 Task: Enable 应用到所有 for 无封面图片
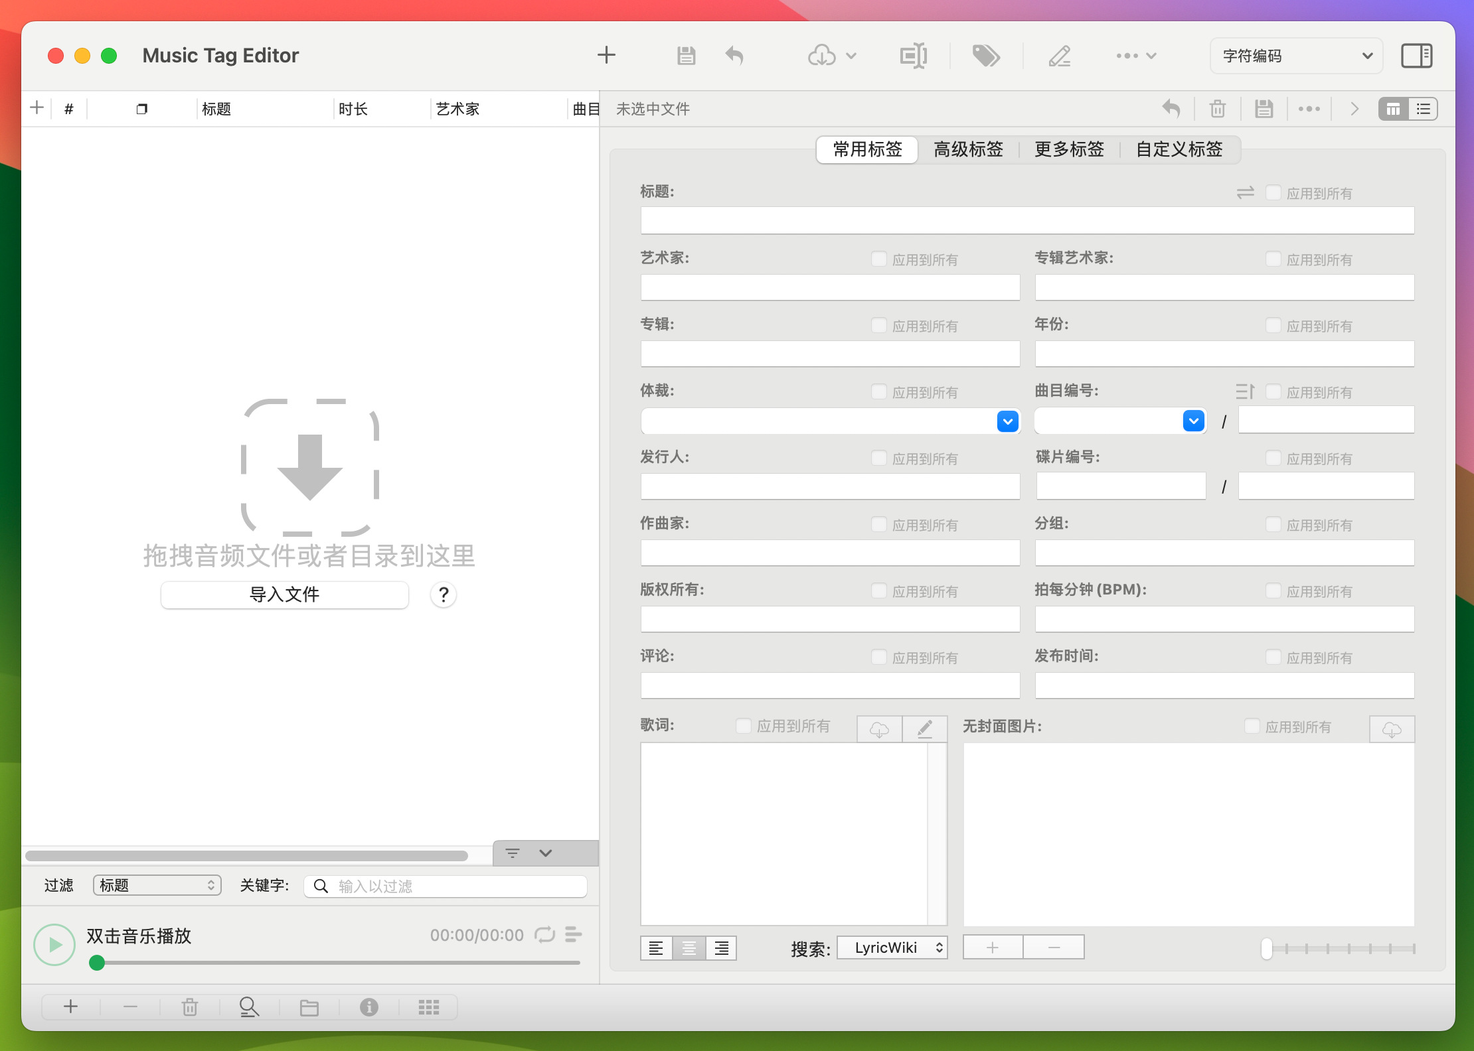1252,727
